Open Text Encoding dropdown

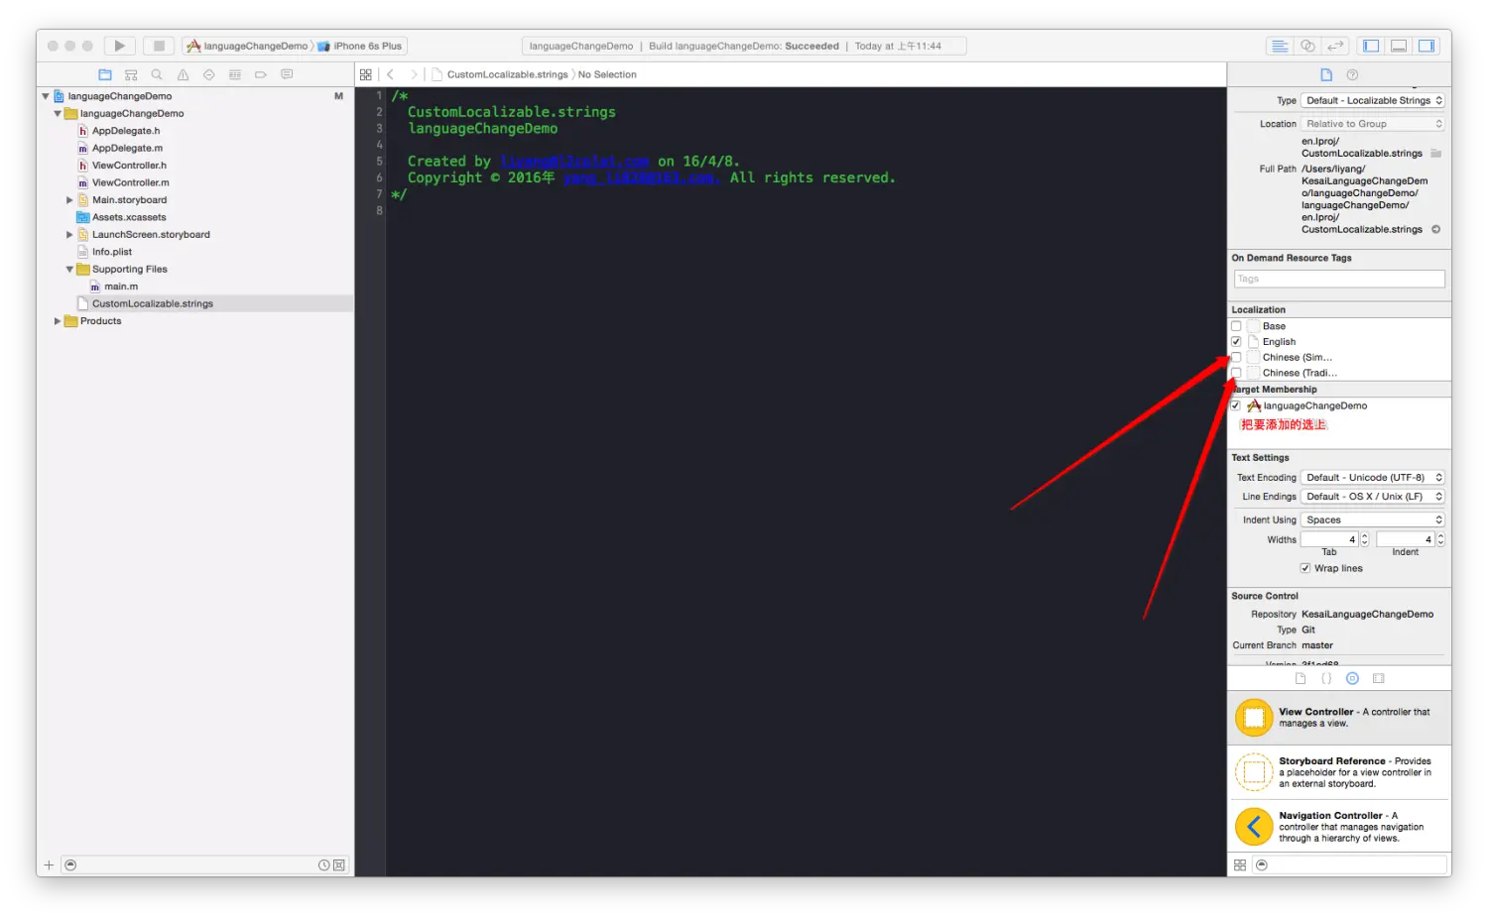pyautogui.click(x=1373, y=477)
